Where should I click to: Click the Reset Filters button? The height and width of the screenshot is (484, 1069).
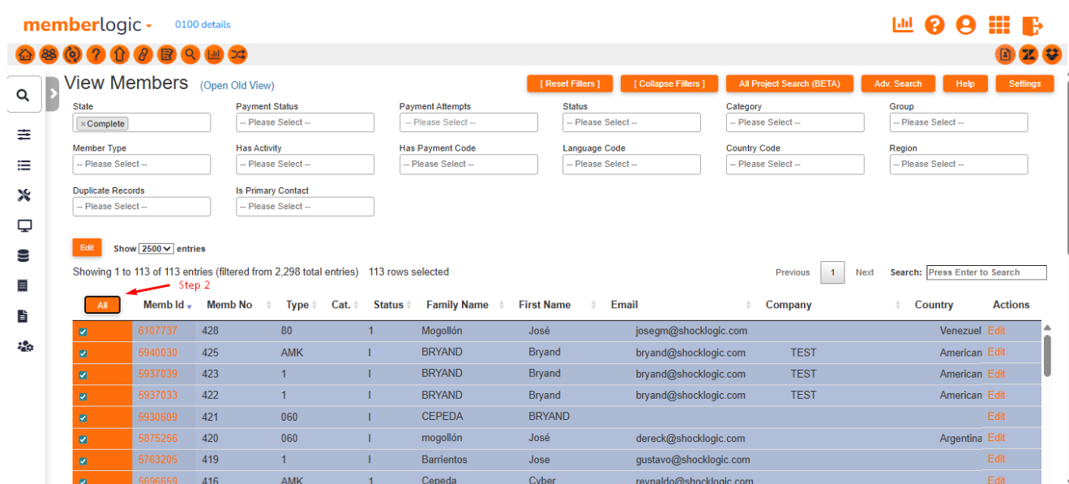pos(572,84)
